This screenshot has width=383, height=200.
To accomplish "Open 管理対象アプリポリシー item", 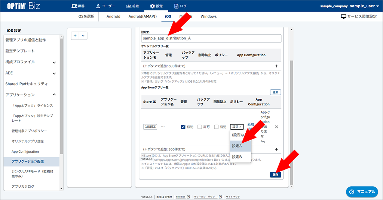I will tap(29, 131).
